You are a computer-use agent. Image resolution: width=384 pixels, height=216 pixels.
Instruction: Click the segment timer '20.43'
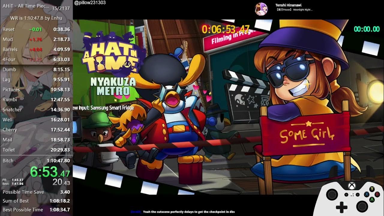[61, 182]
